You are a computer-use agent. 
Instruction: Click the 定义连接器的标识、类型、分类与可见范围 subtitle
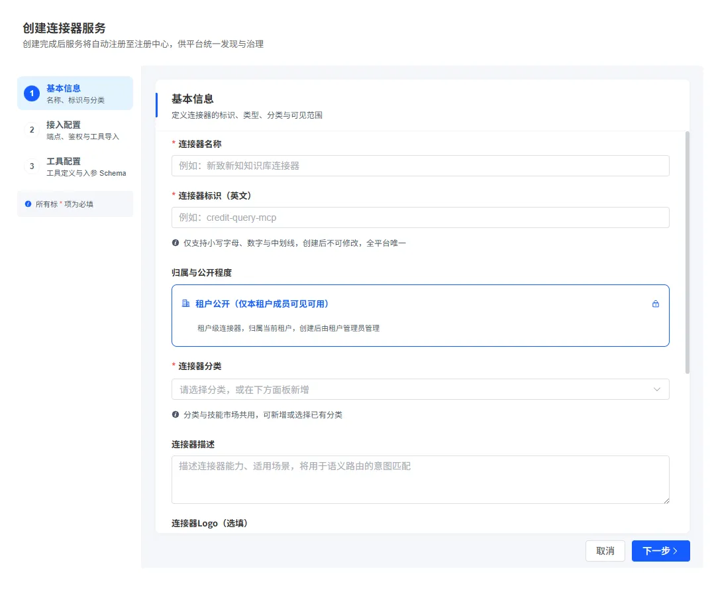point(247,115)
